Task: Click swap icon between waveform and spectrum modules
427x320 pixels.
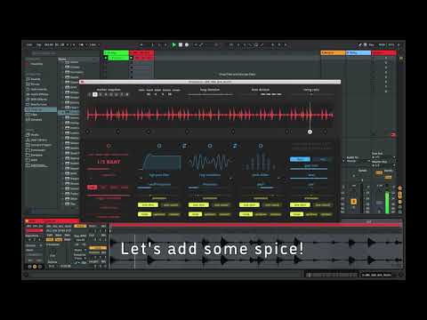Action: (235, 146)
